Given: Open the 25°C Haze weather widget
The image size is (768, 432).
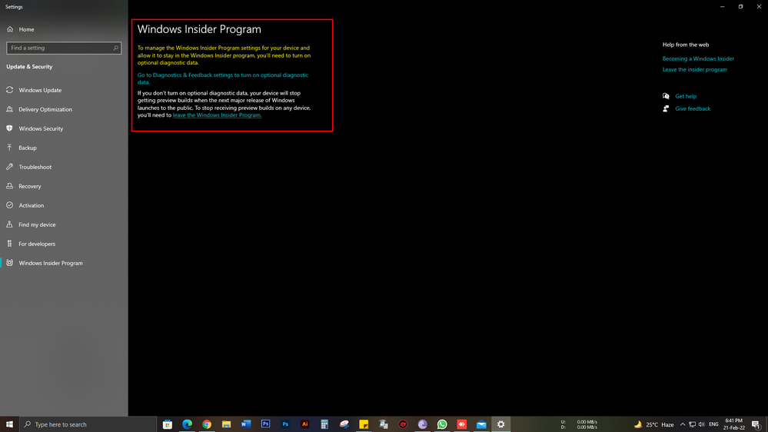Looking at the screenshot, I should pyautogui.click(x=654, y=424).
